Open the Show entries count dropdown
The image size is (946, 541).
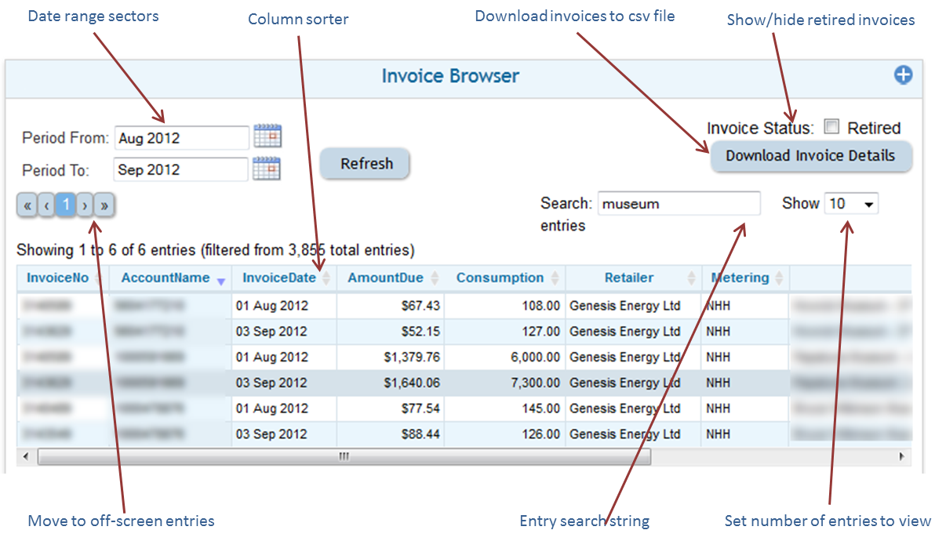[x=851, y=204]
